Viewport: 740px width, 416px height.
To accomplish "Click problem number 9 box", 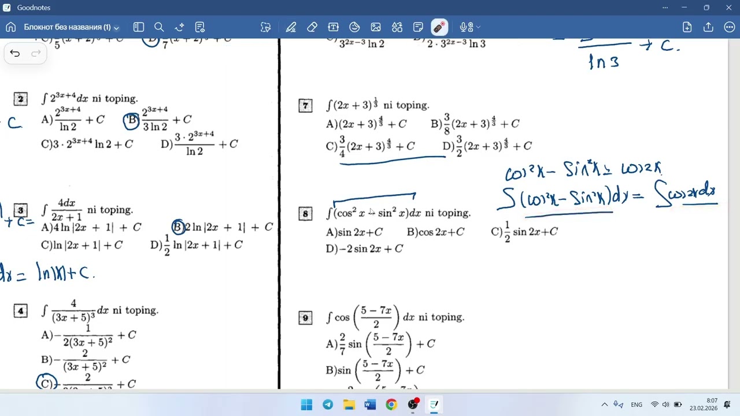I will point(305,318).
